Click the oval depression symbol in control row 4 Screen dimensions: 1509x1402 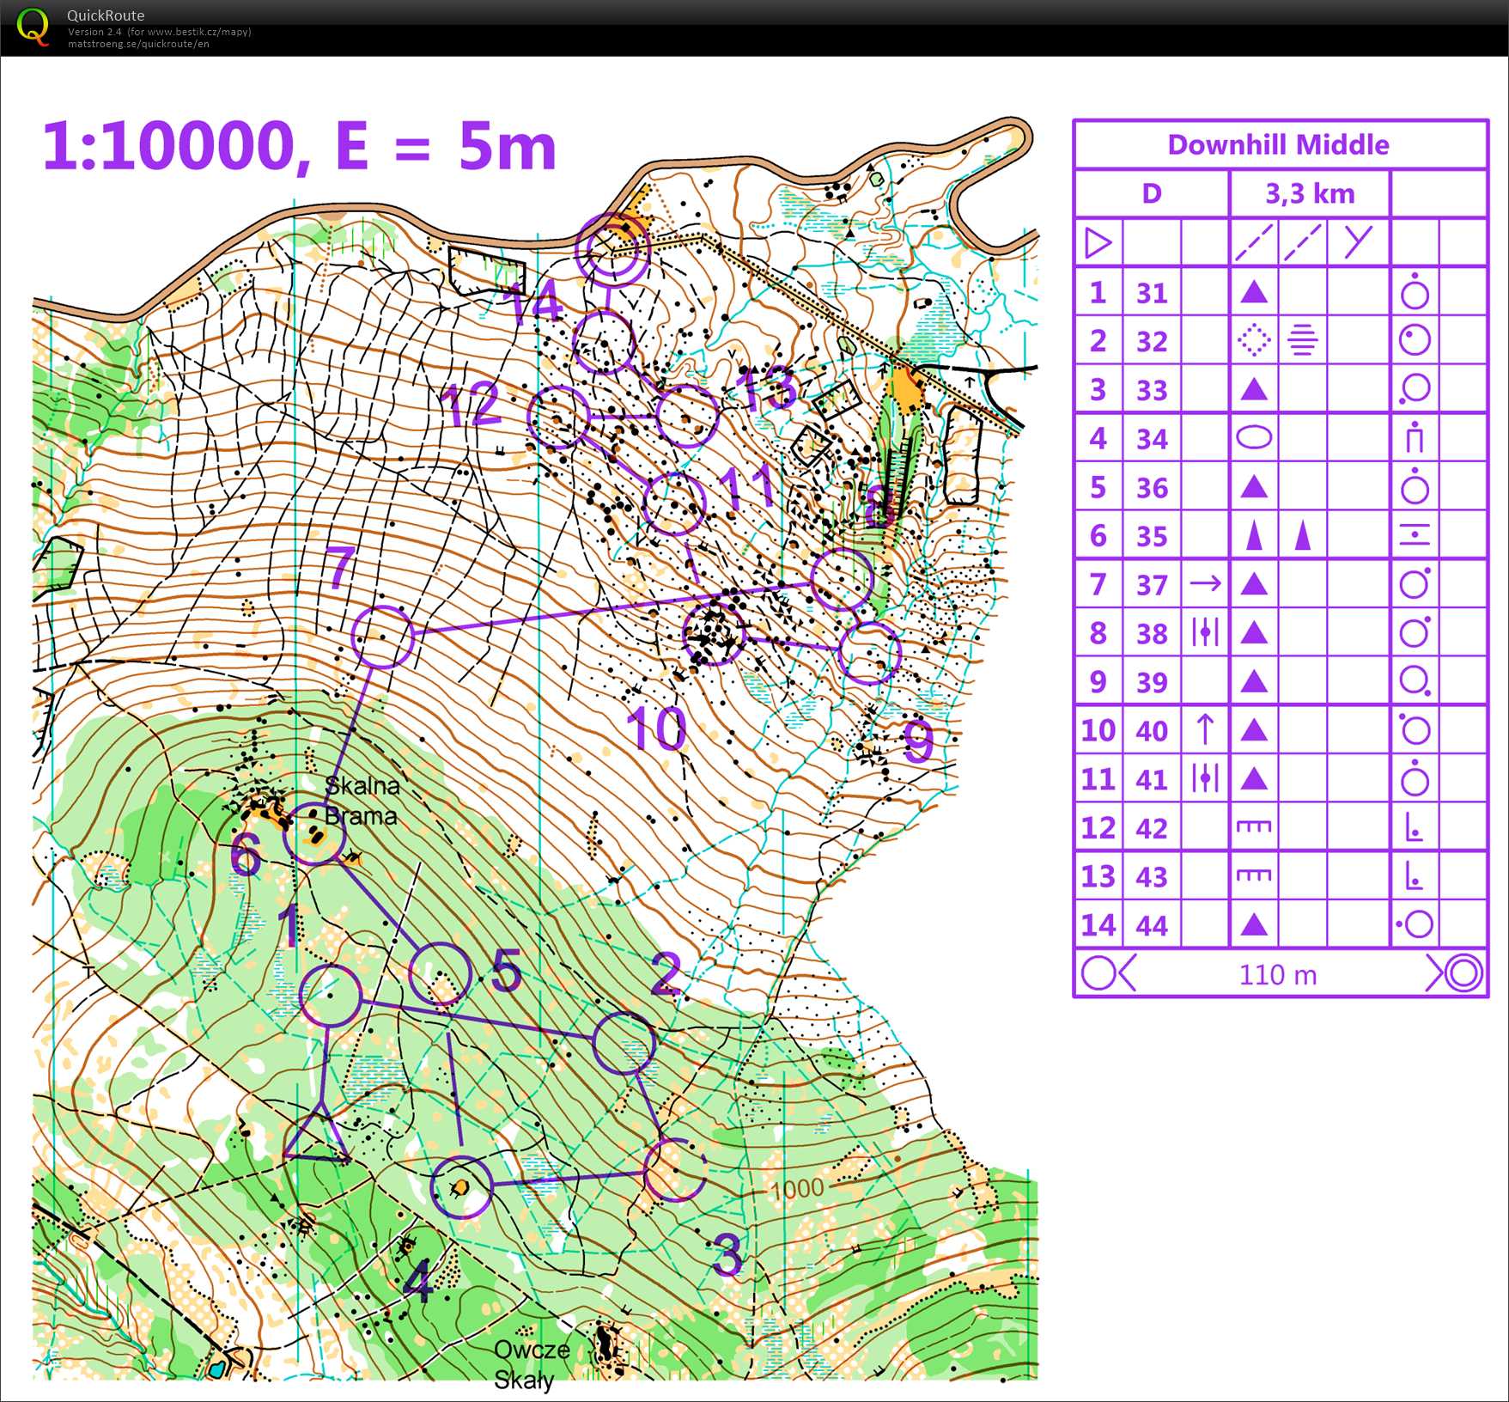1253,438
